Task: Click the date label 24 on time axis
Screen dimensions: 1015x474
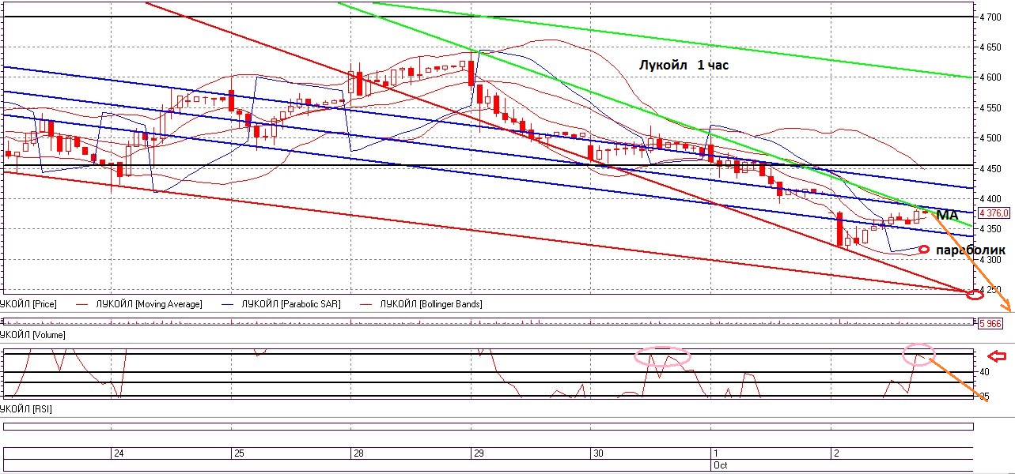Action: click(x=119, y=453)
